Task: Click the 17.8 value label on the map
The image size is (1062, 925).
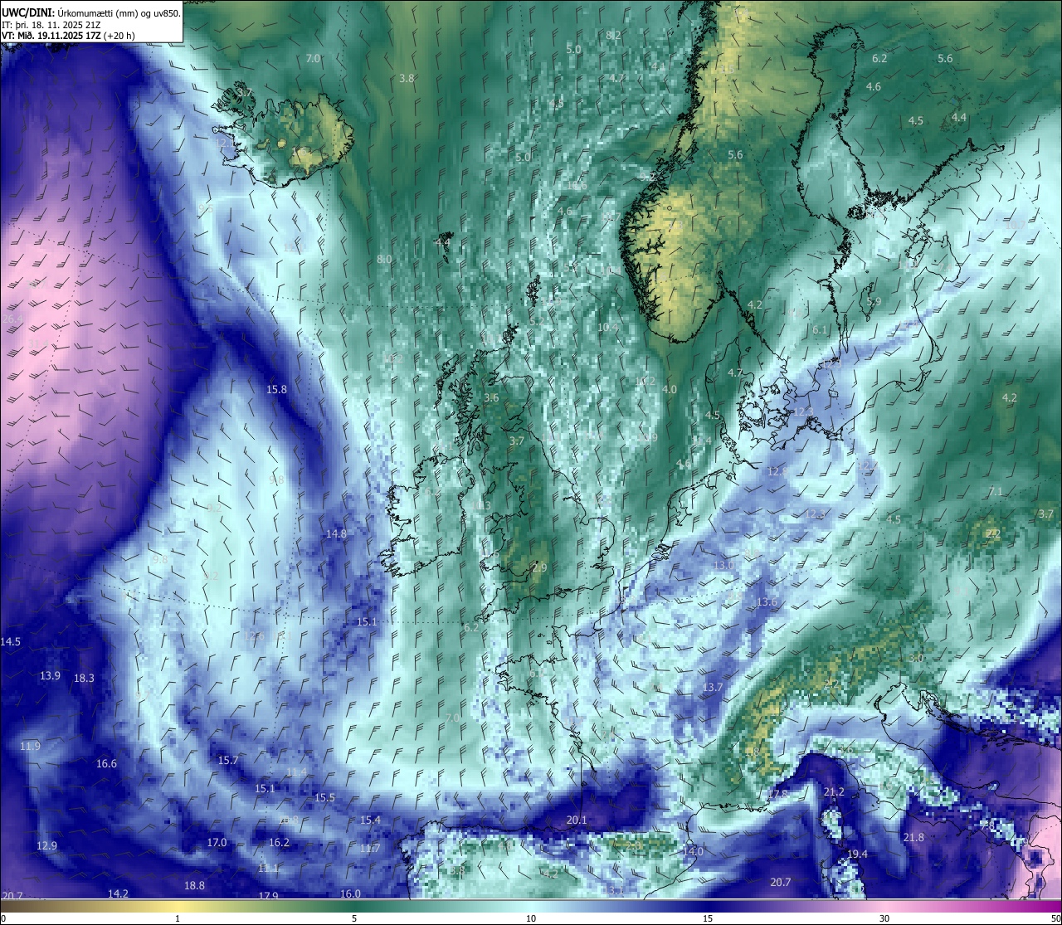Action: point(777,794)
